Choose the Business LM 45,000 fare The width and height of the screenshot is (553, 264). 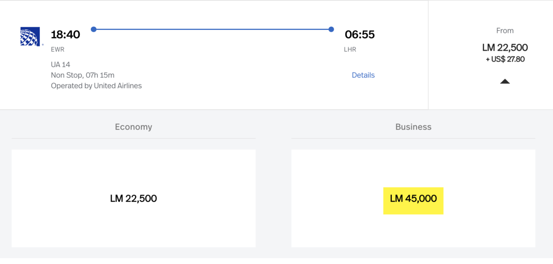point(413,199)
